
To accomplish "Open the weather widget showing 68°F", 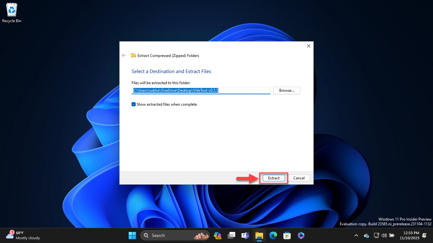I will coord(23,235).
